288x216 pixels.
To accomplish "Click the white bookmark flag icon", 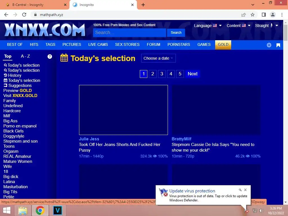I will [278, 45].
